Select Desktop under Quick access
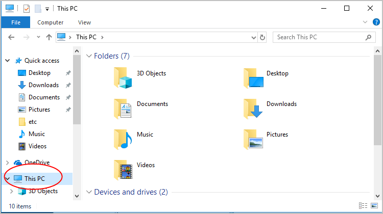383x214 pixels. [39, 73]
